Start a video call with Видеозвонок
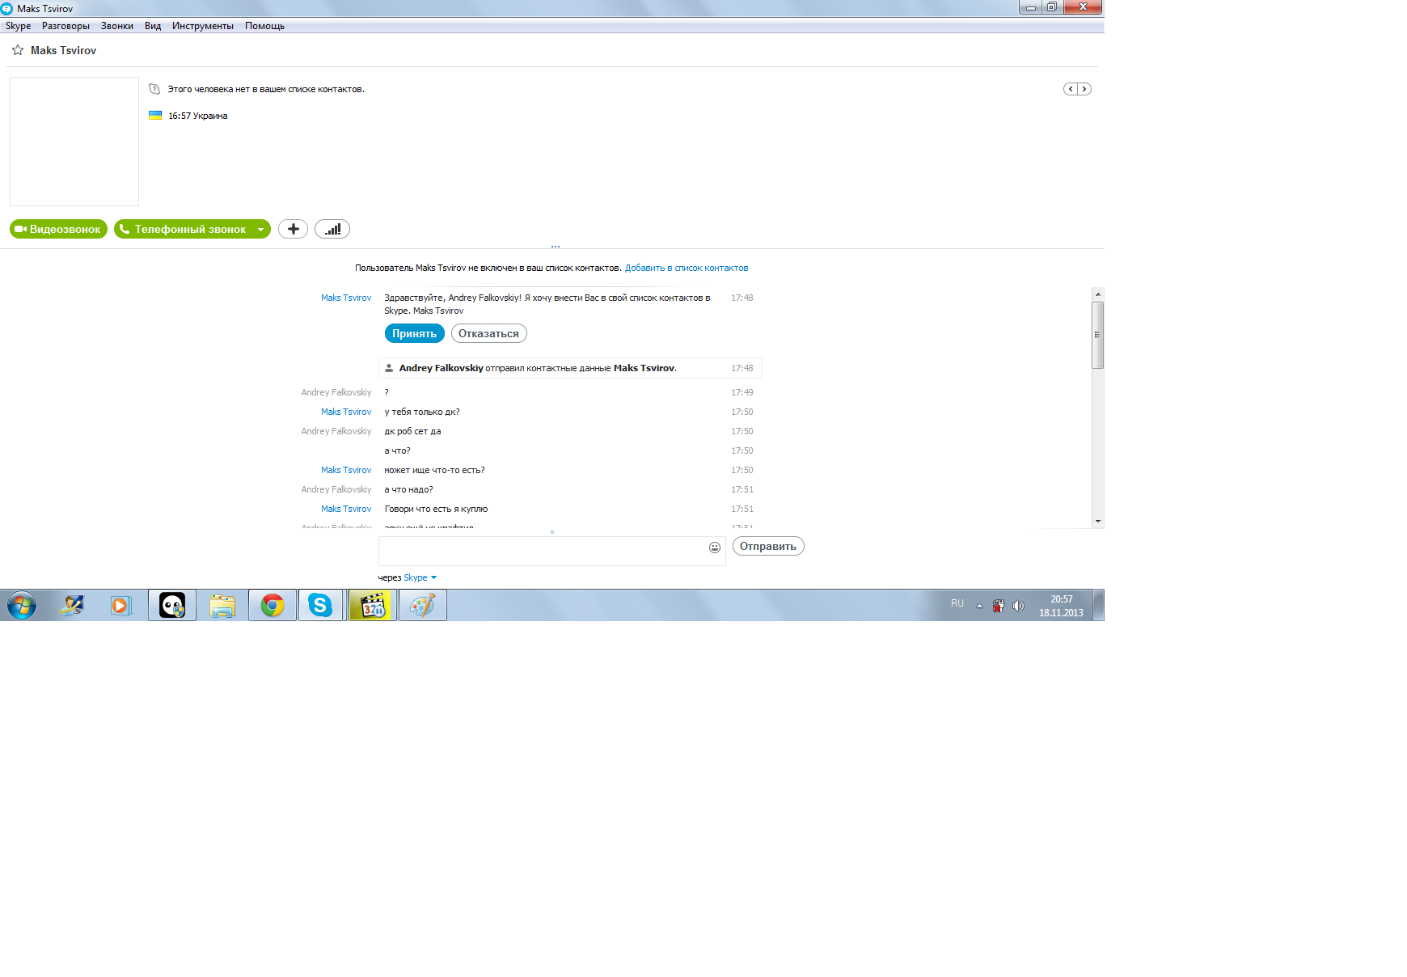This screenshot has width=1407, height=977. (x=58, y=229)
